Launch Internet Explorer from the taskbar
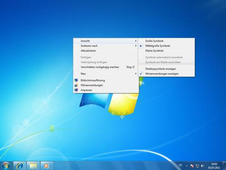226x170 pixels. coord(20,165)
